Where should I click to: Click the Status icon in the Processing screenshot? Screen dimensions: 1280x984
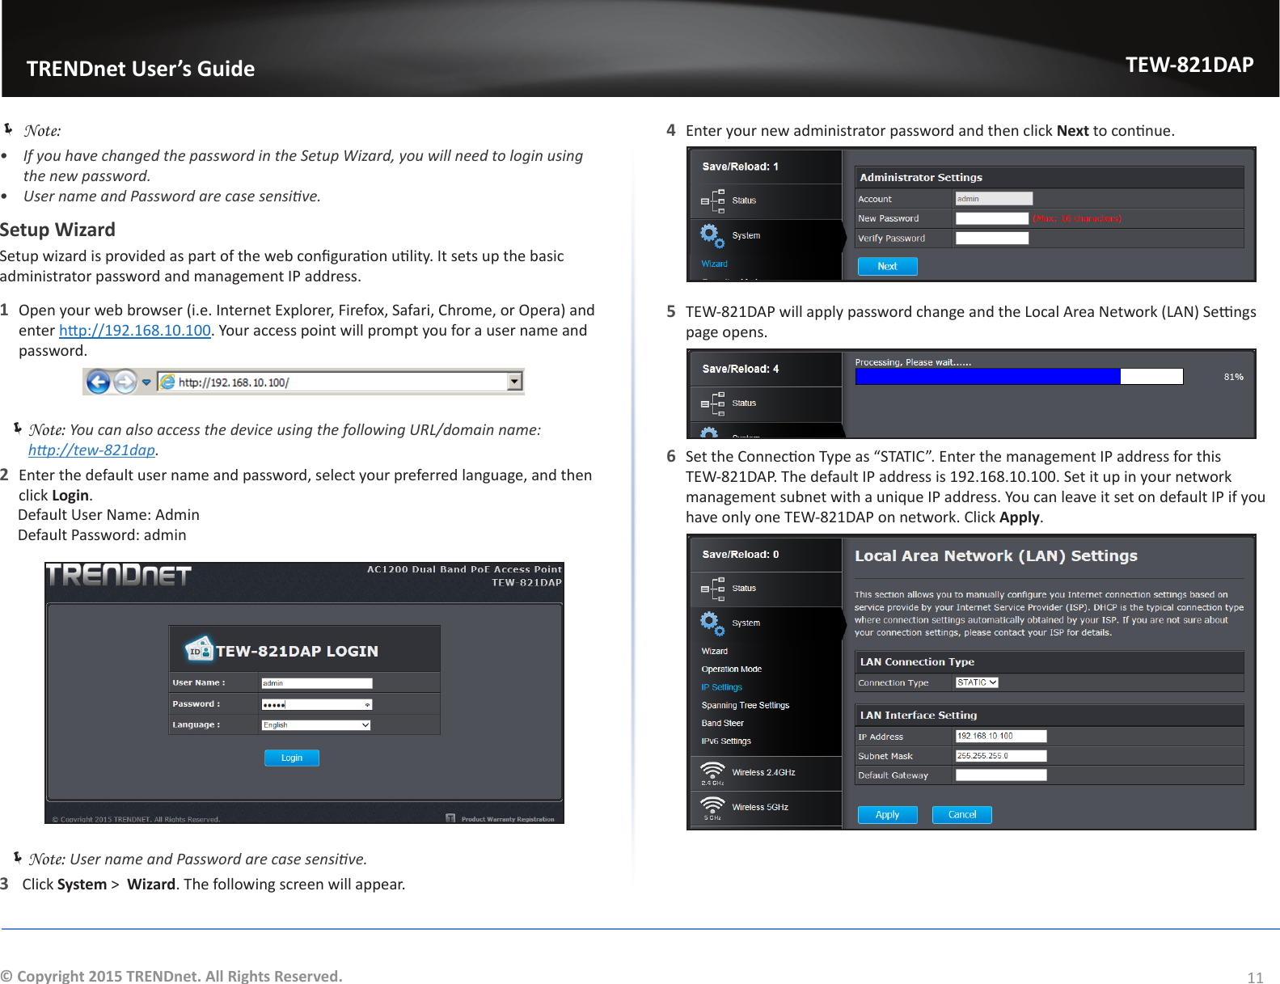(712, 403)
